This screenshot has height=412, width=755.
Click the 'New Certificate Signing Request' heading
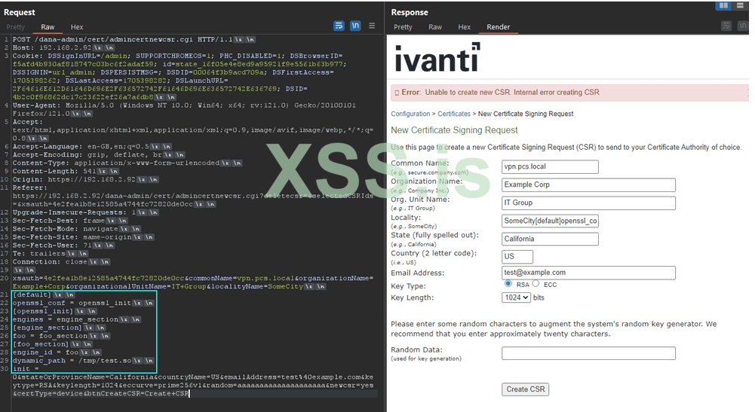pyautogui.click(x=454, y=130)
